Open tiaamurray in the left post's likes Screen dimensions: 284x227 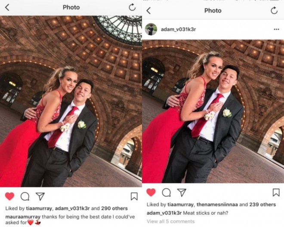pos(39,209)
